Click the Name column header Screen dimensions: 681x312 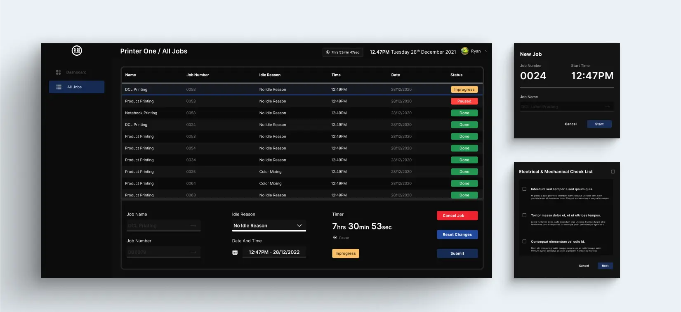(130, 75)
